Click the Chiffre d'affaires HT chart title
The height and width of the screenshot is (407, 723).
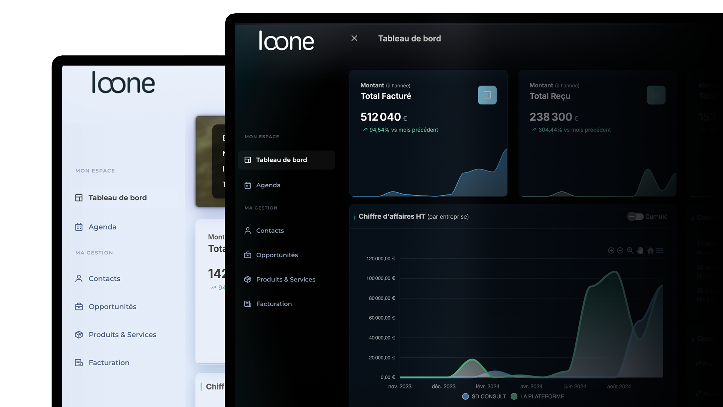(413, 216)
